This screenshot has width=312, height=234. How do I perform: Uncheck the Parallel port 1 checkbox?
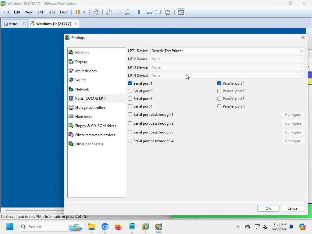[x=219, y=83]
